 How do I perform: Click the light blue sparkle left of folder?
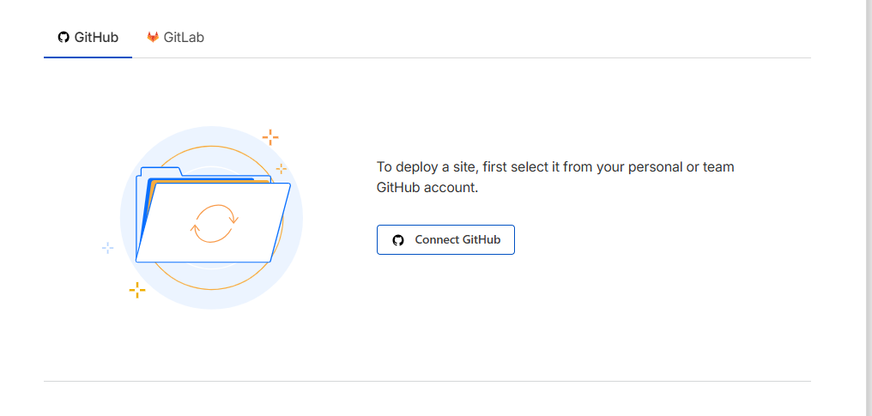[108, 248]
